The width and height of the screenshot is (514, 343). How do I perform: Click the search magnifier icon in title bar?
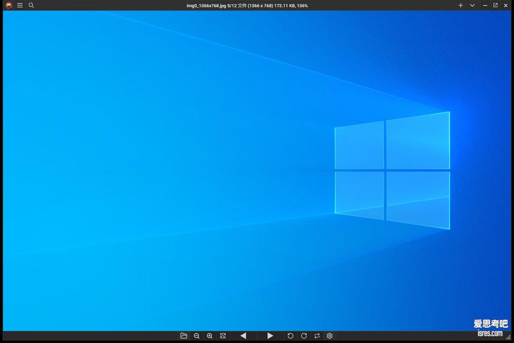31,6
